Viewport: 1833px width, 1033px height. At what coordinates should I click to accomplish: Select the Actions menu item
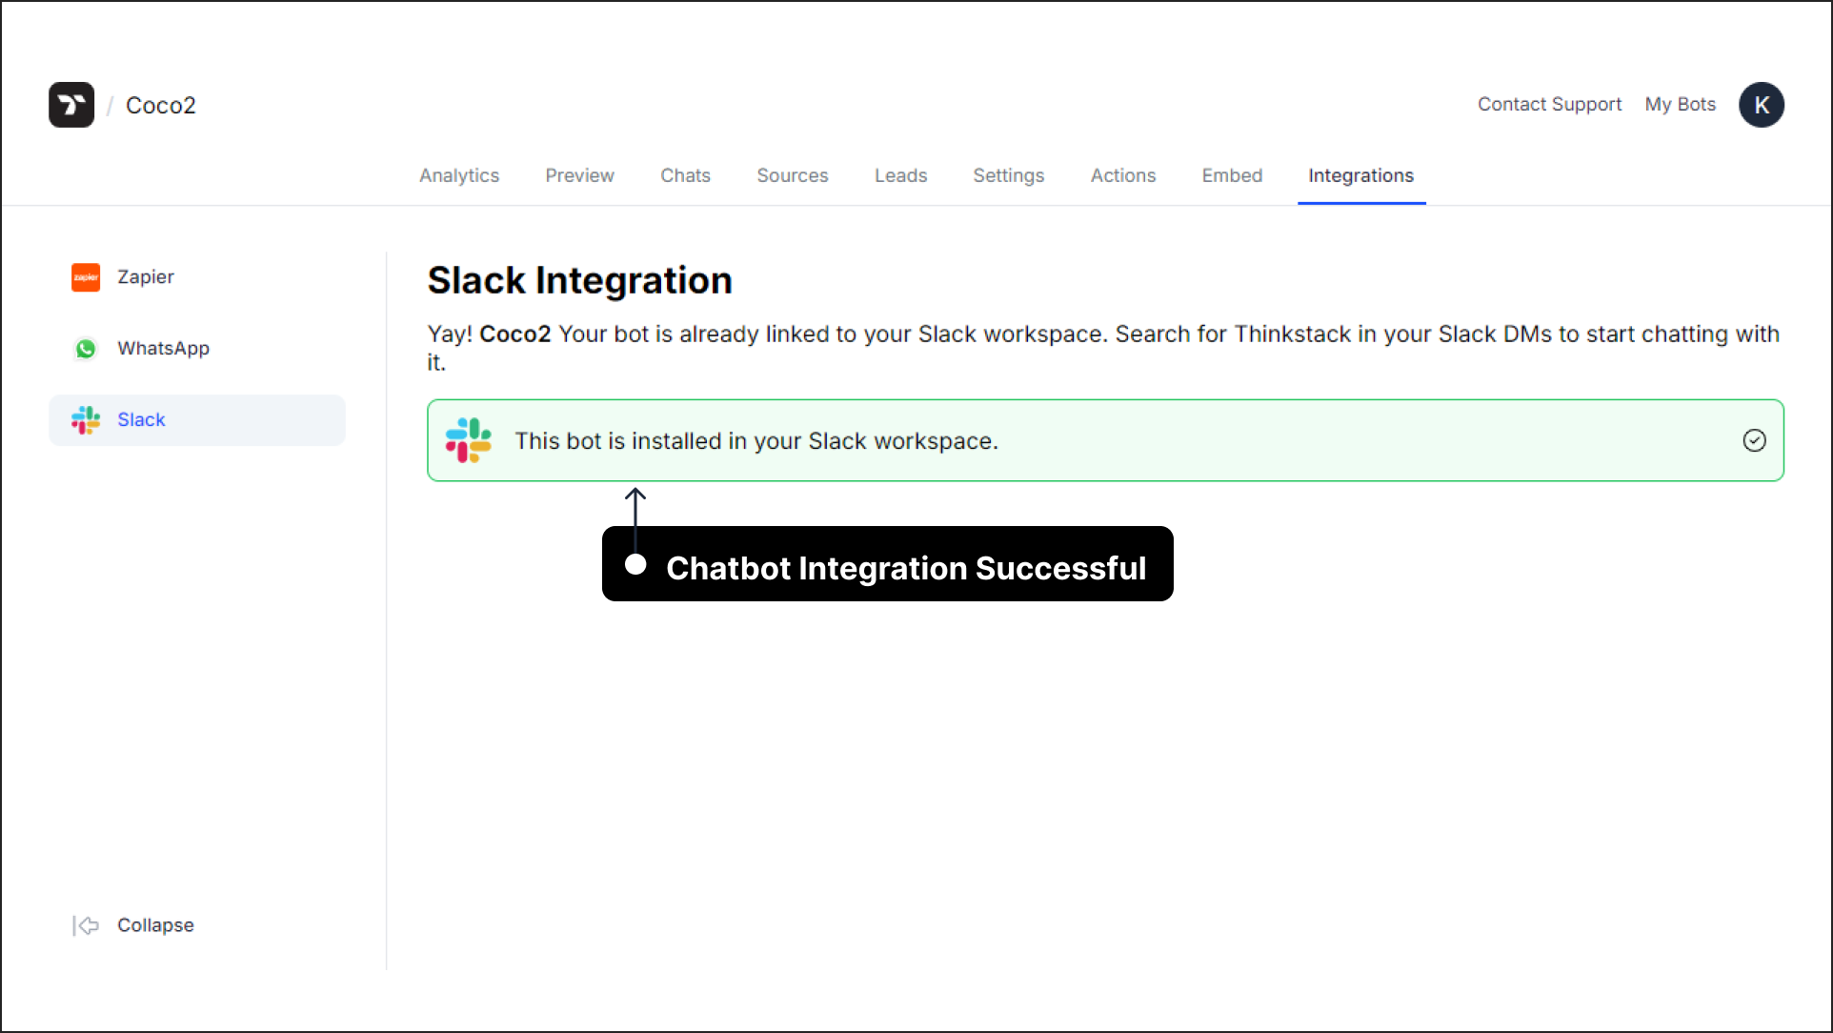(x=1123, y=175)
